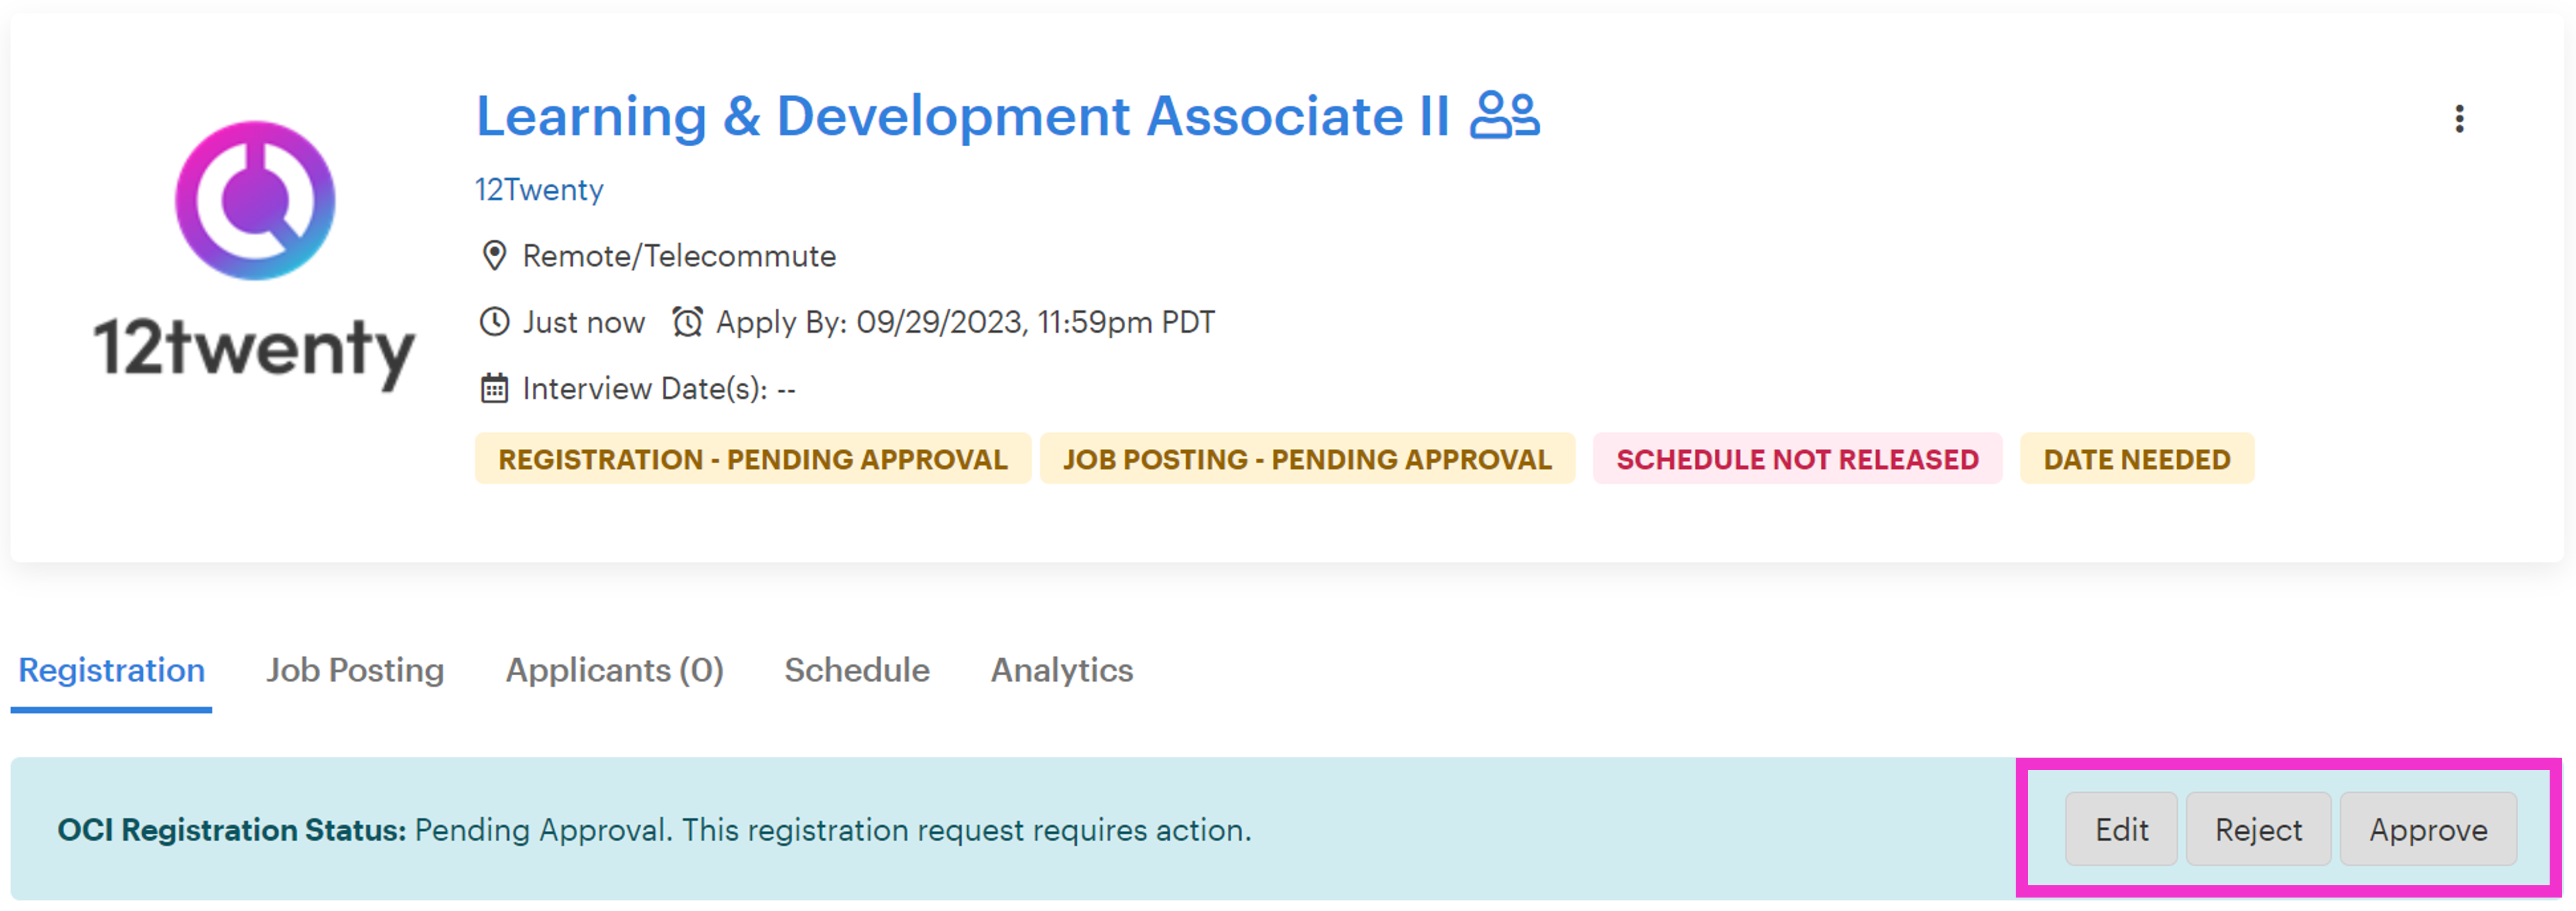
Task: Click the alarm clock Apply By icon
Action: pyautogui.click(x=687, y=322)
